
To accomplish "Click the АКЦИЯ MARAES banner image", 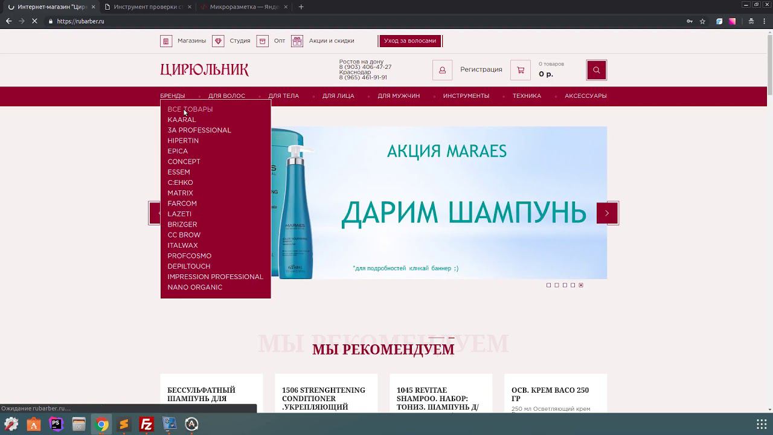I will pyautogui.click(x=439, y=203).
